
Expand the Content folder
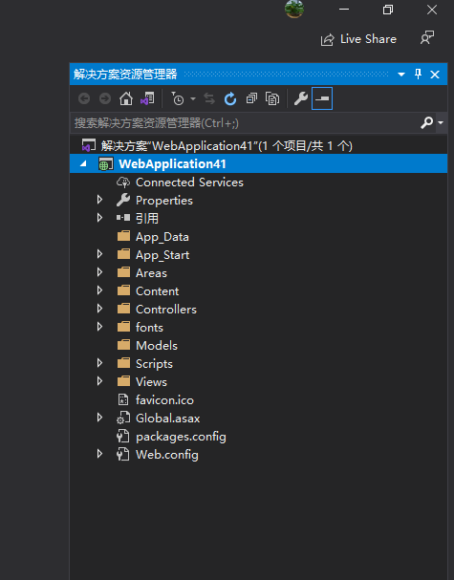(99, 290)
